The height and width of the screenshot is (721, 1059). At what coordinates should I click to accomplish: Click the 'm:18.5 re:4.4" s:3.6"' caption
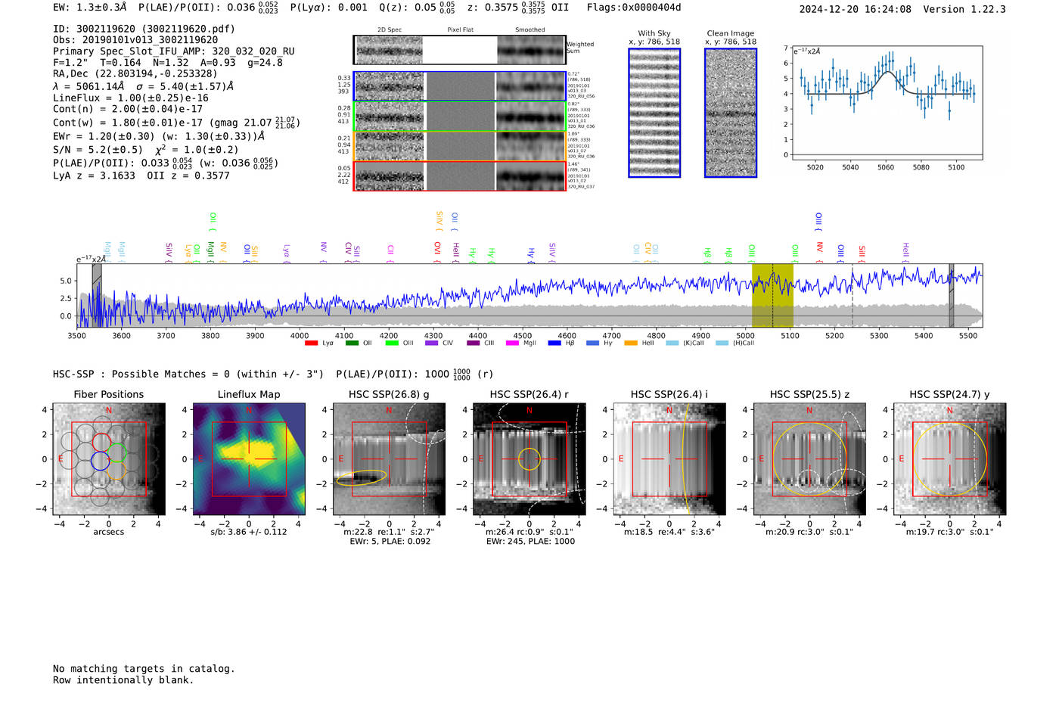pos(669,532)
